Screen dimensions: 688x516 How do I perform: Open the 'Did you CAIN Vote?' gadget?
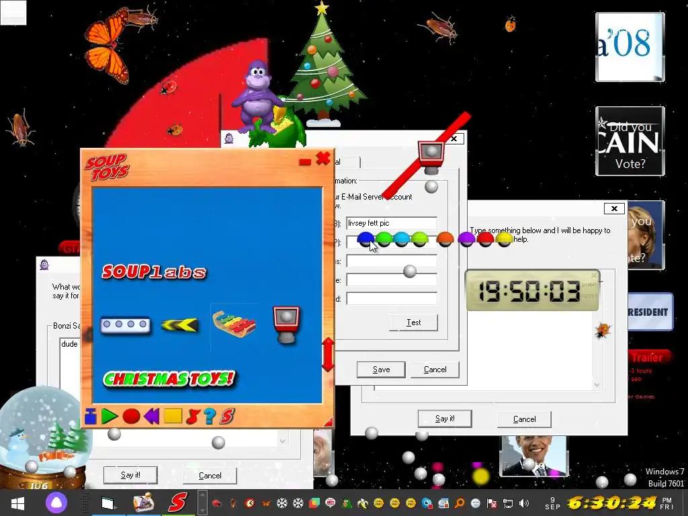tap(630, 141)
